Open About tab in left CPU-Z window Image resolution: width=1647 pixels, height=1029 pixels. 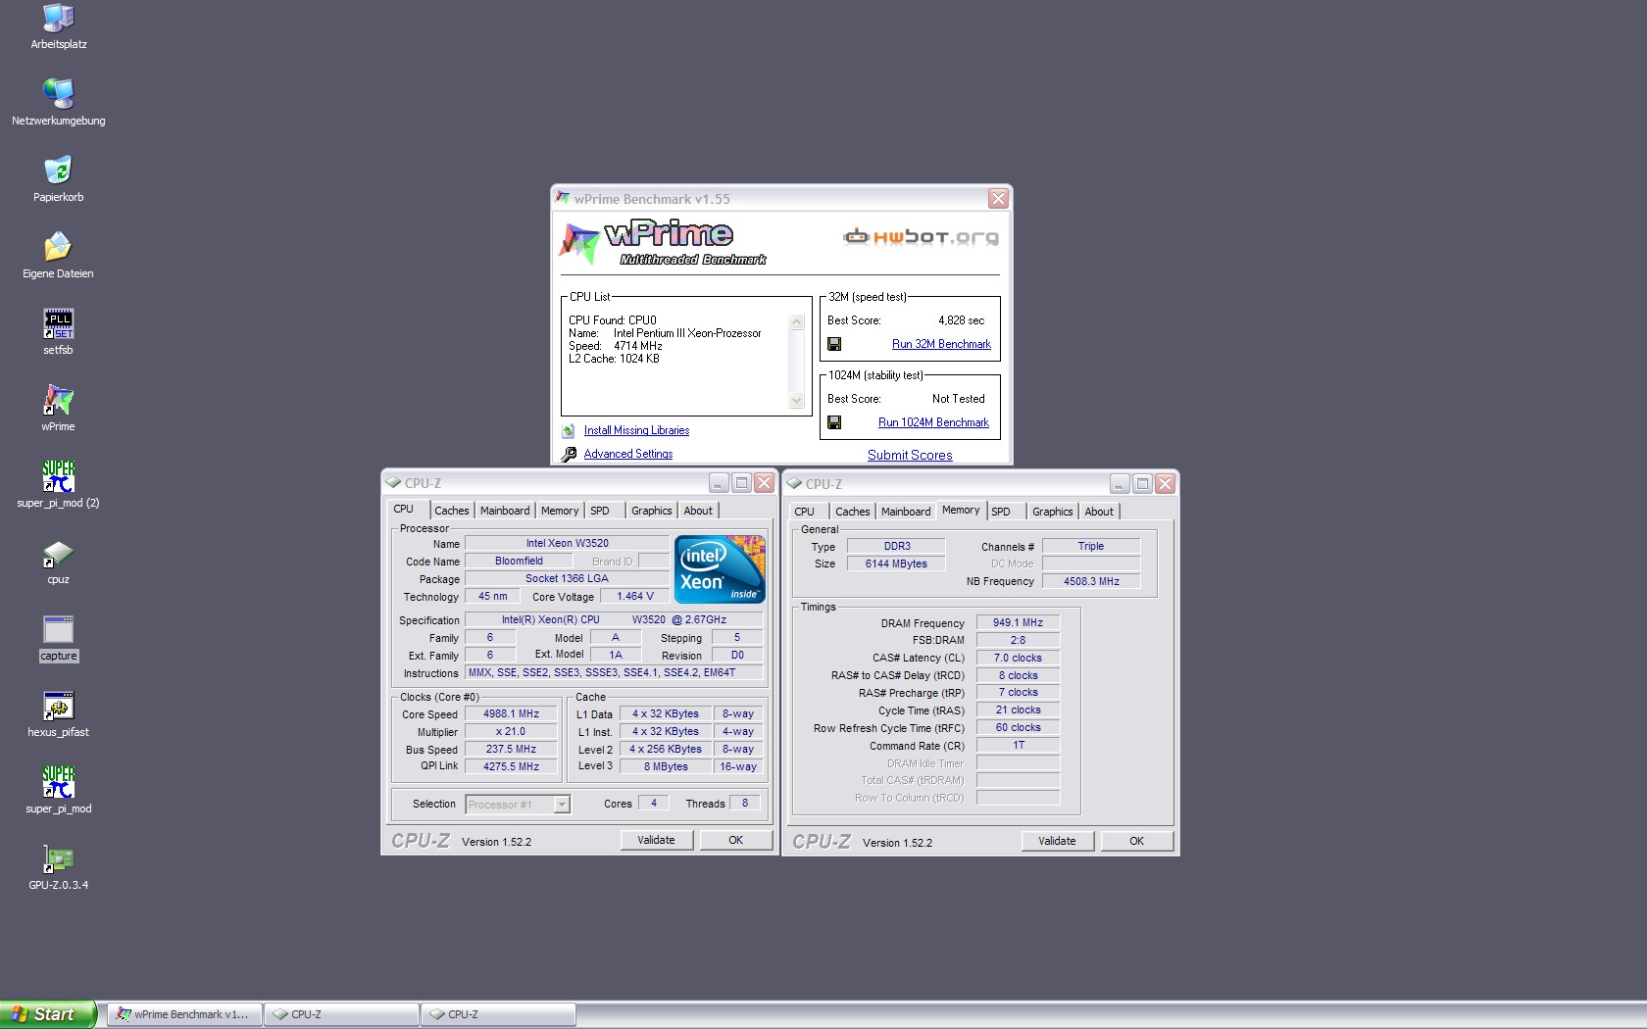698,511
